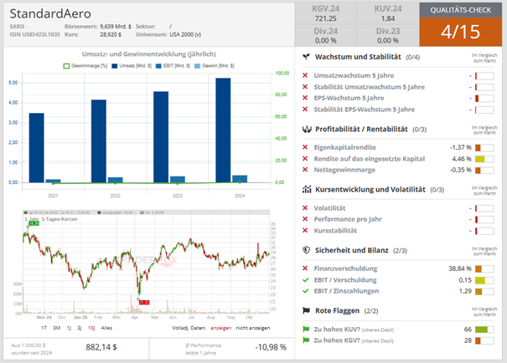Click the chart icon beside Kursentwicklung und Volatilität
507x363 pixels.
[x=307, y=190]
